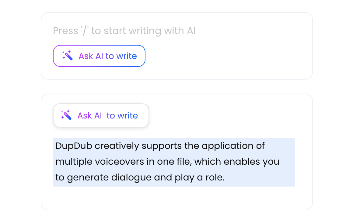Image resolution: width=353 pixels, height=223 pixels.
Task: Click the to write label on bottom button
Action: click(x=123, y=115)
